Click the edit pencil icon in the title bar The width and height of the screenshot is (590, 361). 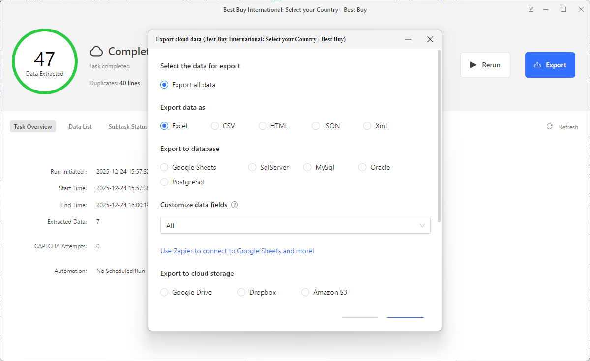531,9
